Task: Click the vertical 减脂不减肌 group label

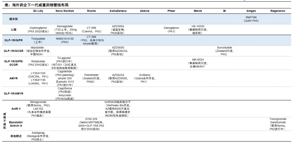Action: [x=5, y=121]
